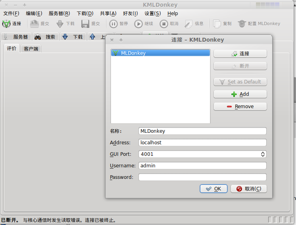
Task: Select the MLDonkey entry in the connection list
Action: click(160, 53)
